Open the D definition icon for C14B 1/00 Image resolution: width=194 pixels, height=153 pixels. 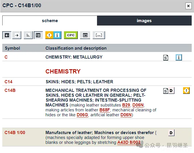171,133
